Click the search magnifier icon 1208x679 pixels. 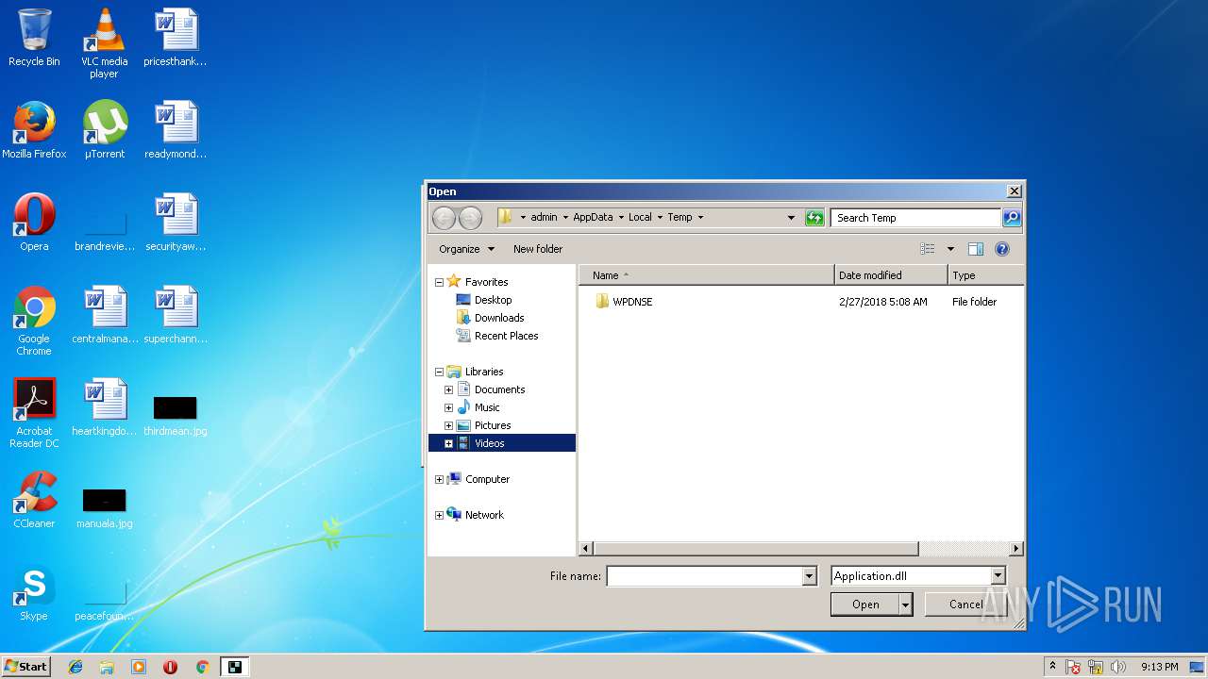tap(1011, 218)
